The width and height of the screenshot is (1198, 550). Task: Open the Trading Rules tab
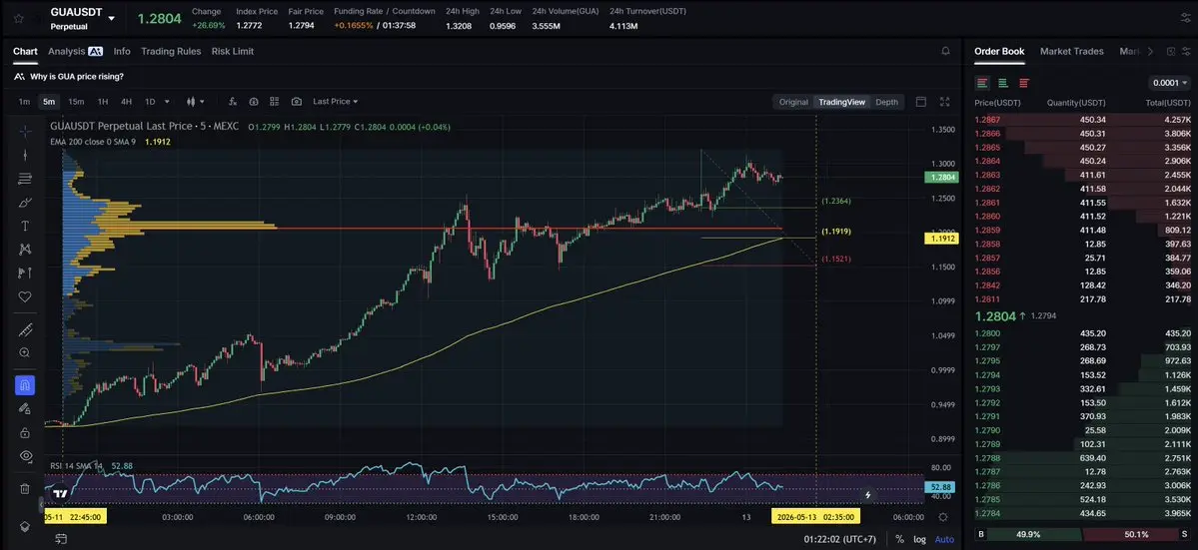click(171, 51)
